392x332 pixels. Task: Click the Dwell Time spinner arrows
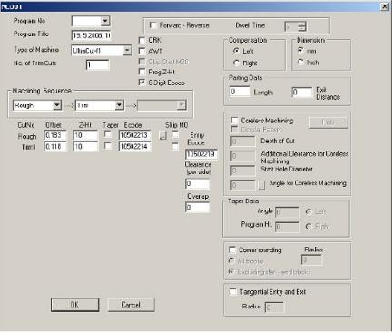point(302,26)
